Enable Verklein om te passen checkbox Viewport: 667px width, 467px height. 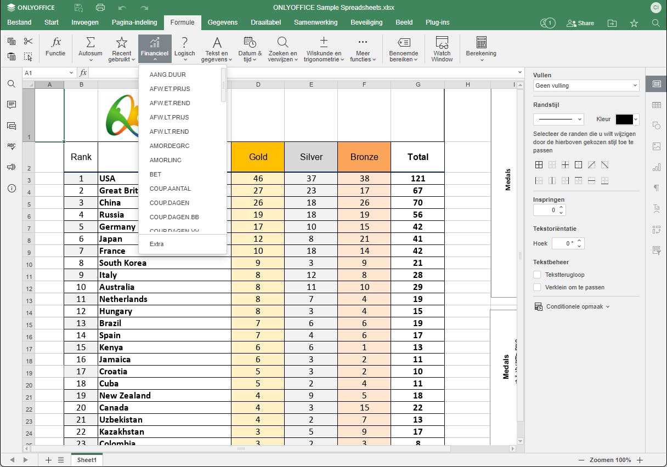pyautogui.click(x=538, y=287)
